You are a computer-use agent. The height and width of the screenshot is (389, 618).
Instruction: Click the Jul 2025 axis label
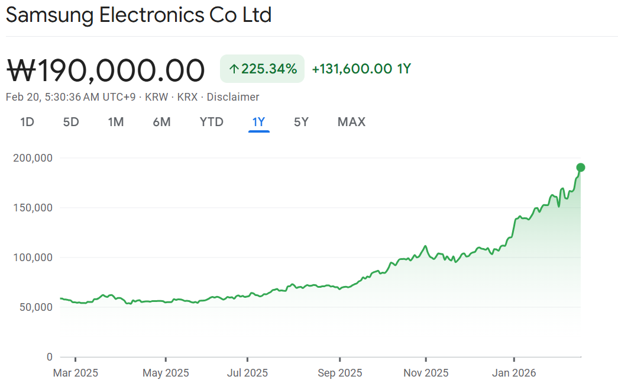pyautogui.click(x=247, y=373)
